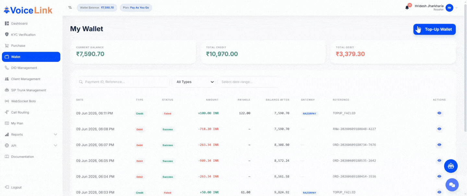Expand the API submenu

55,146
